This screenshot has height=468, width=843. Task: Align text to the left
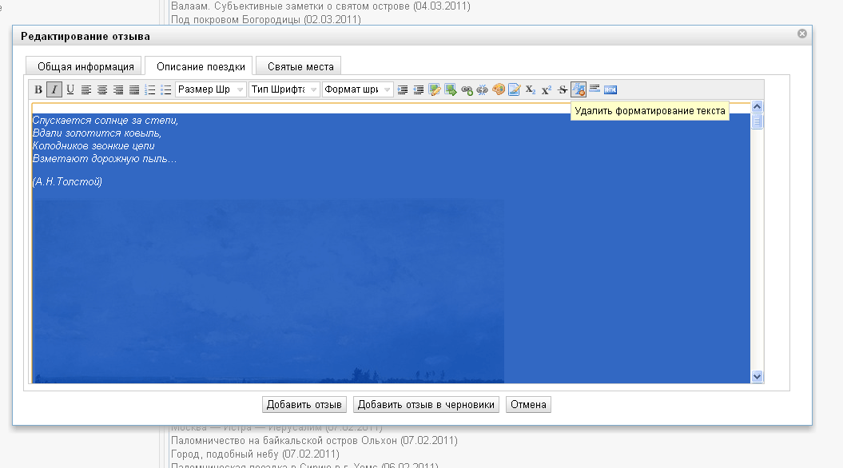pos(86,89)
